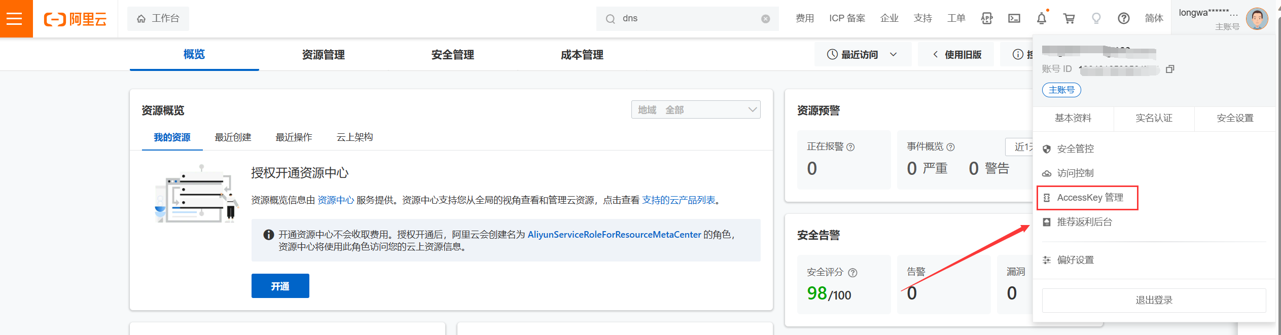
Task: Clear the dns search text
Action: pos(766,19)
